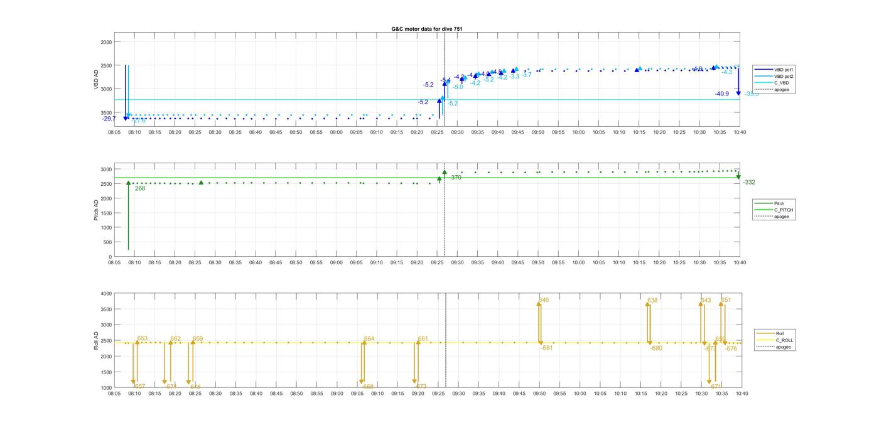Click the "675" roll data label
The width and height of the screenshot is (879, 435).
tap(195, 387)
